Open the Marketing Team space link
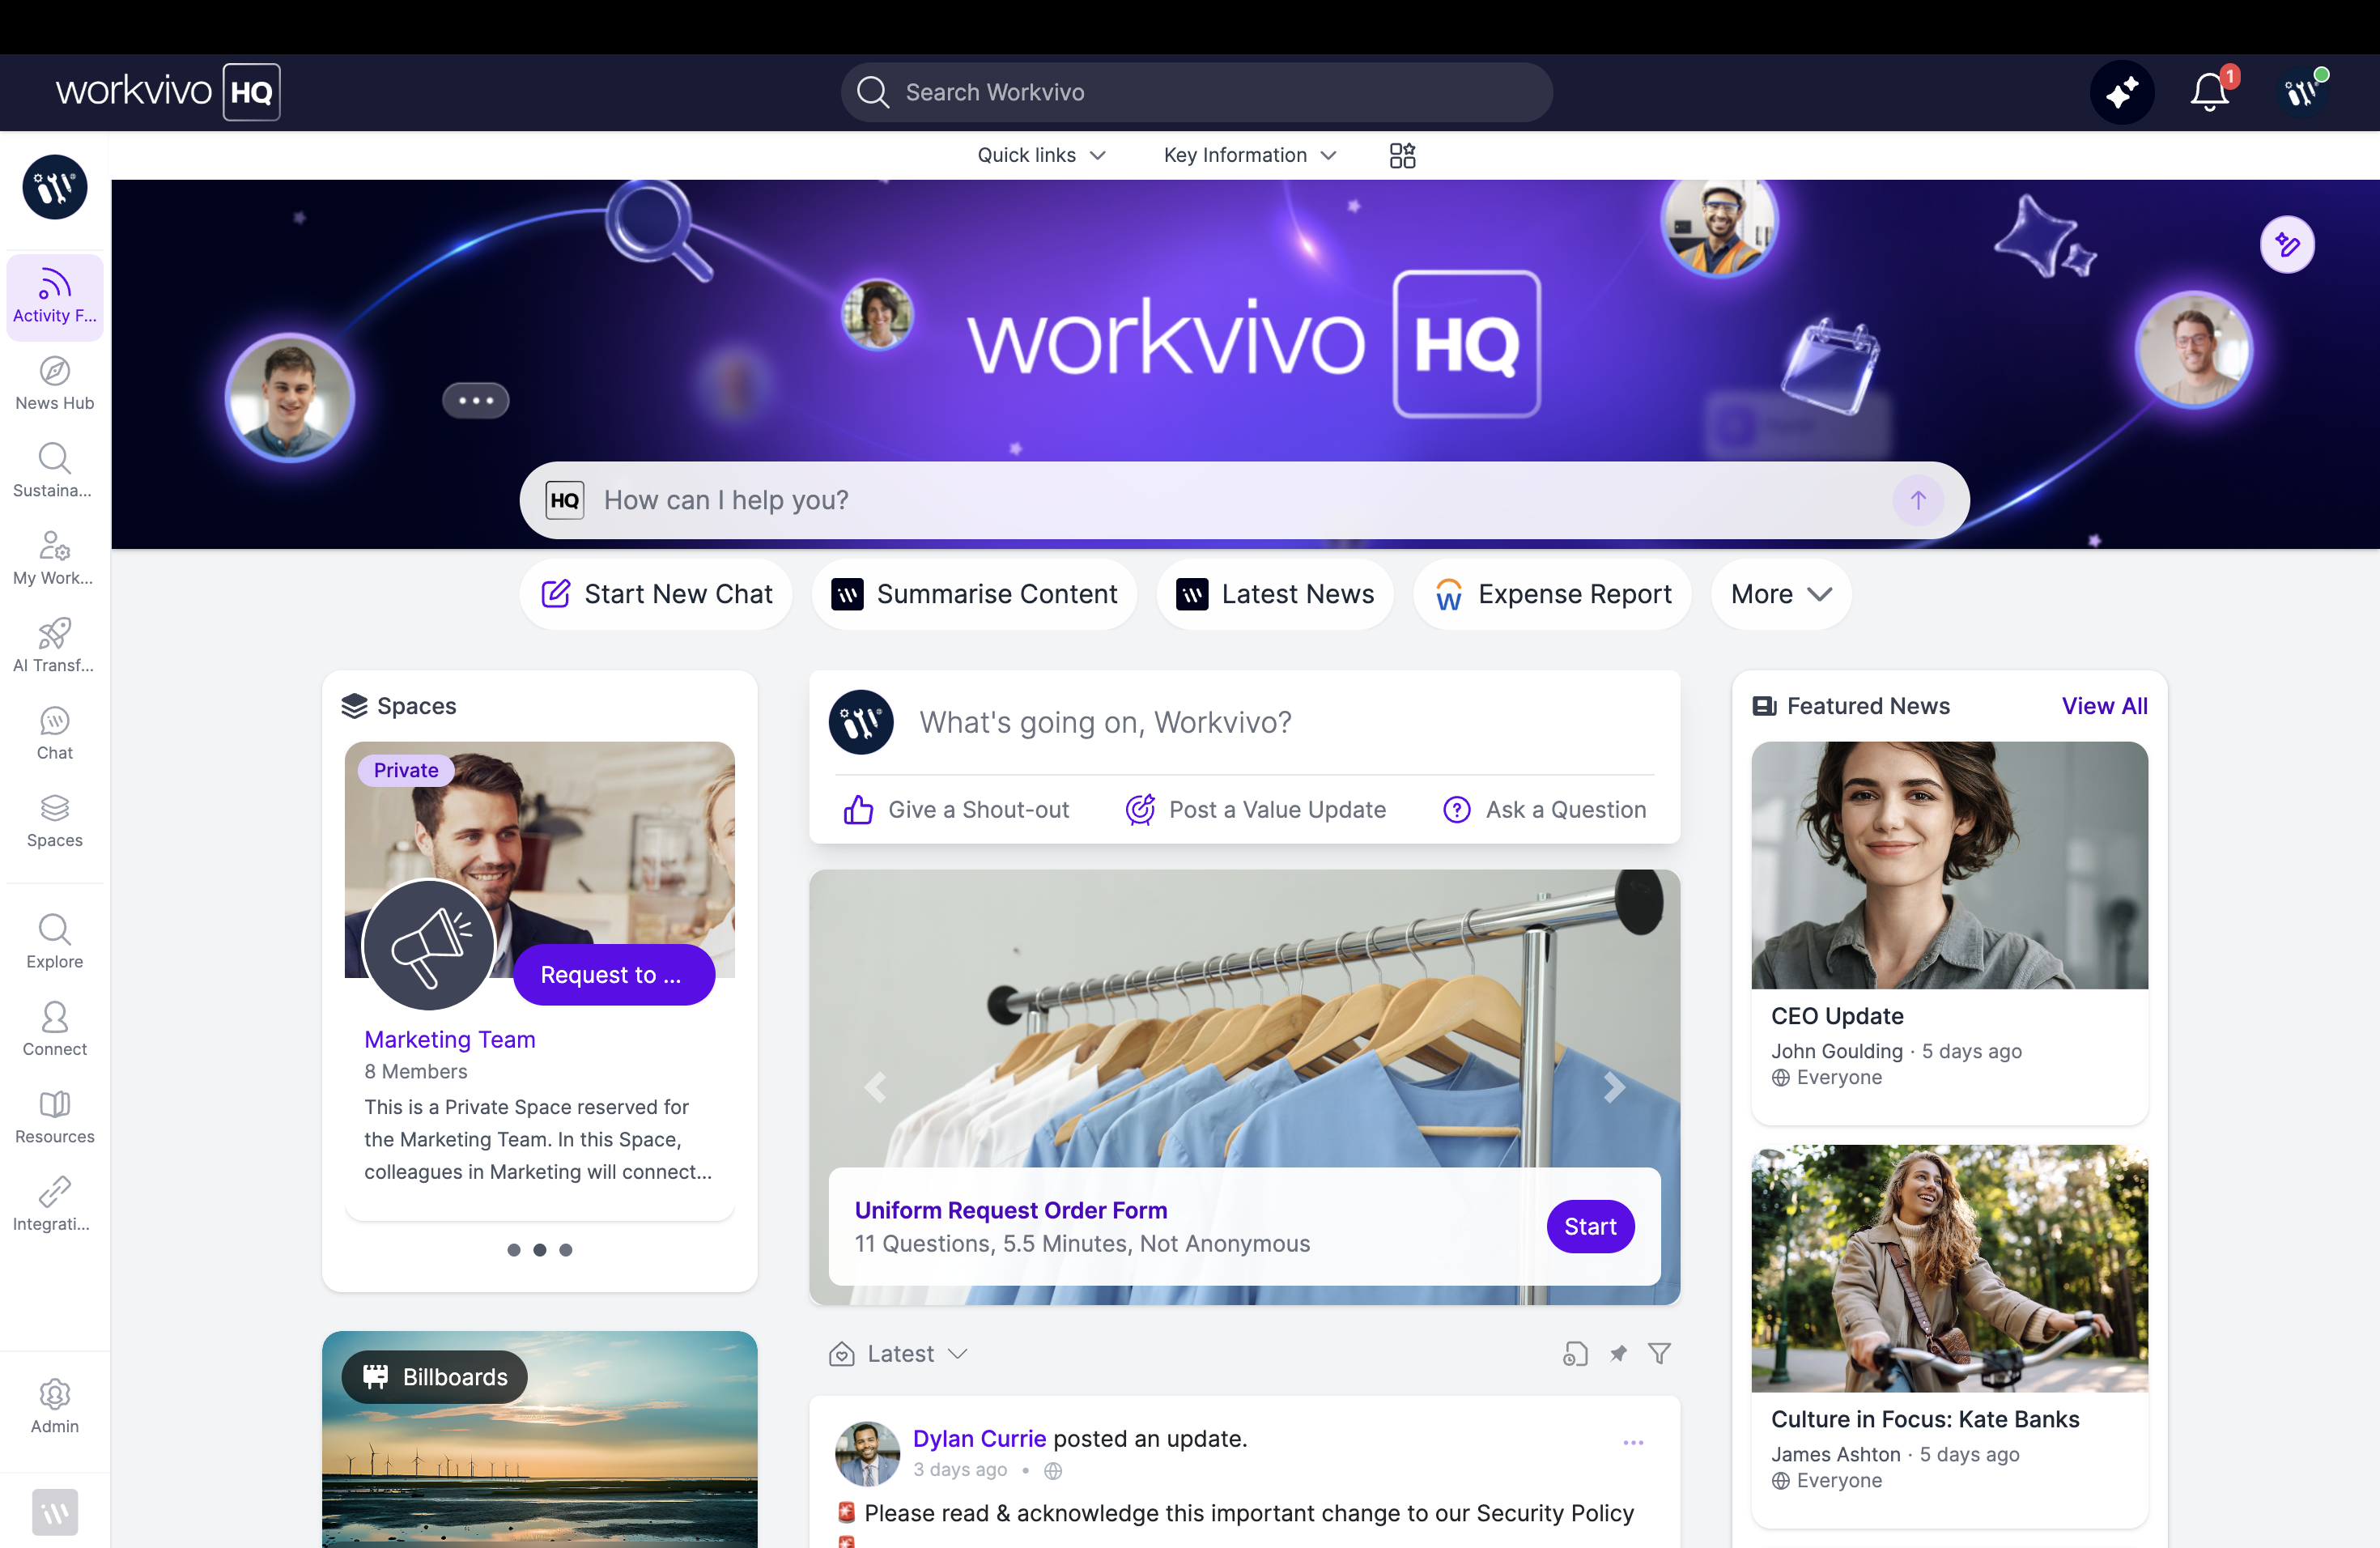This screenshot has width=2380, height=1548. (x=450, y=1039)
